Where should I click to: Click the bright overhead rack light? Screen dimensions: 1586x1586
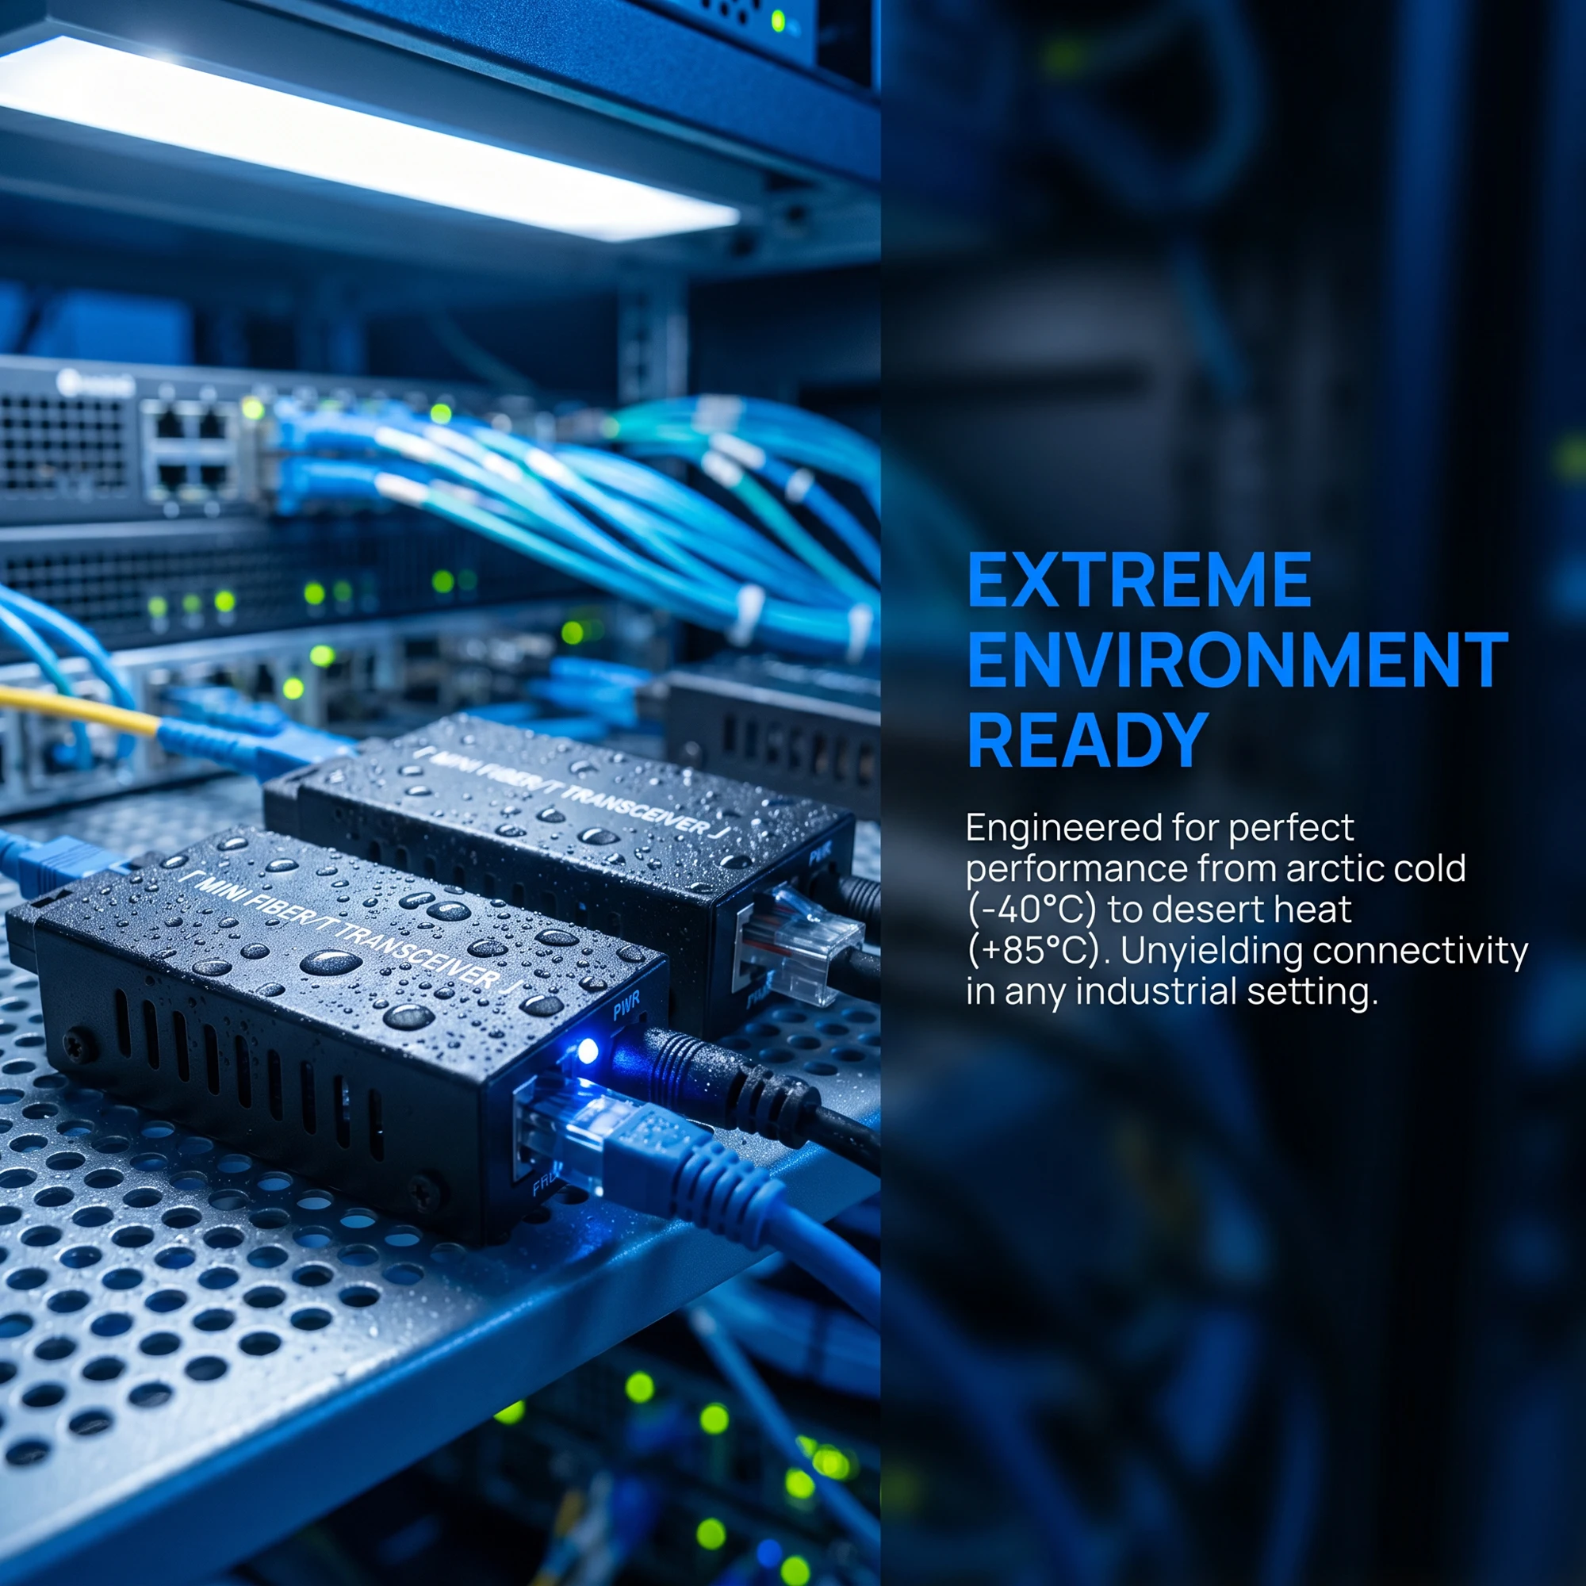pyautogui.click(x=361, y=140)
